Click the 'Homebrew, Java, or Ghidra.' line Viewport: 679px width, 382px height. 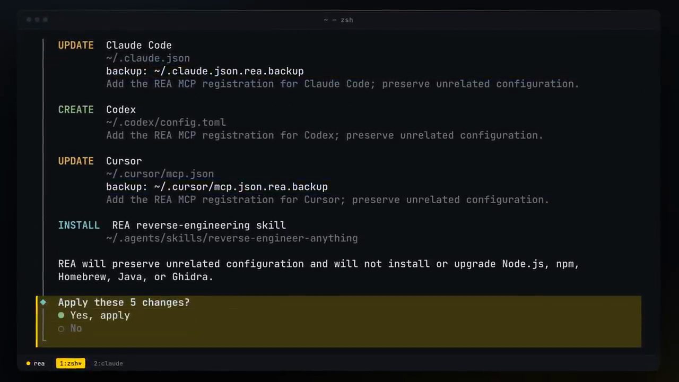point(136,277)
